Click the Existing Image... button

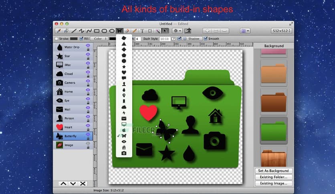(x=273, y=183)
